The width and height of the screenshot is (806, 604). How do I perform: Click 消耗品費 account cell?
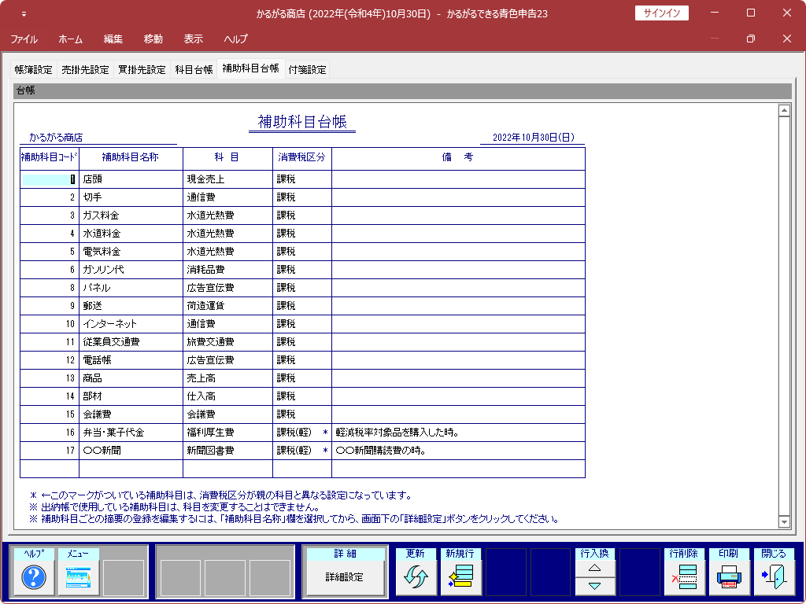point(227,271)
